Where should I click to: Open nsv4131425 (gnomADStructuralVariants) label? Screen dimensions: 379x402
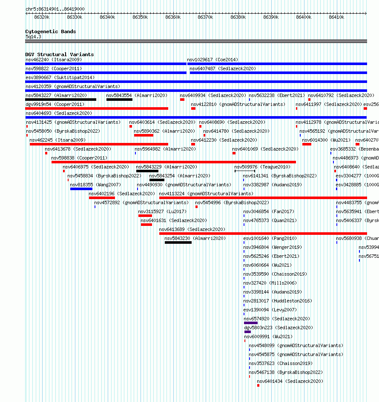[73, 122]
